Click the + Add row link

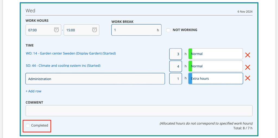click(x=33, y=91)
